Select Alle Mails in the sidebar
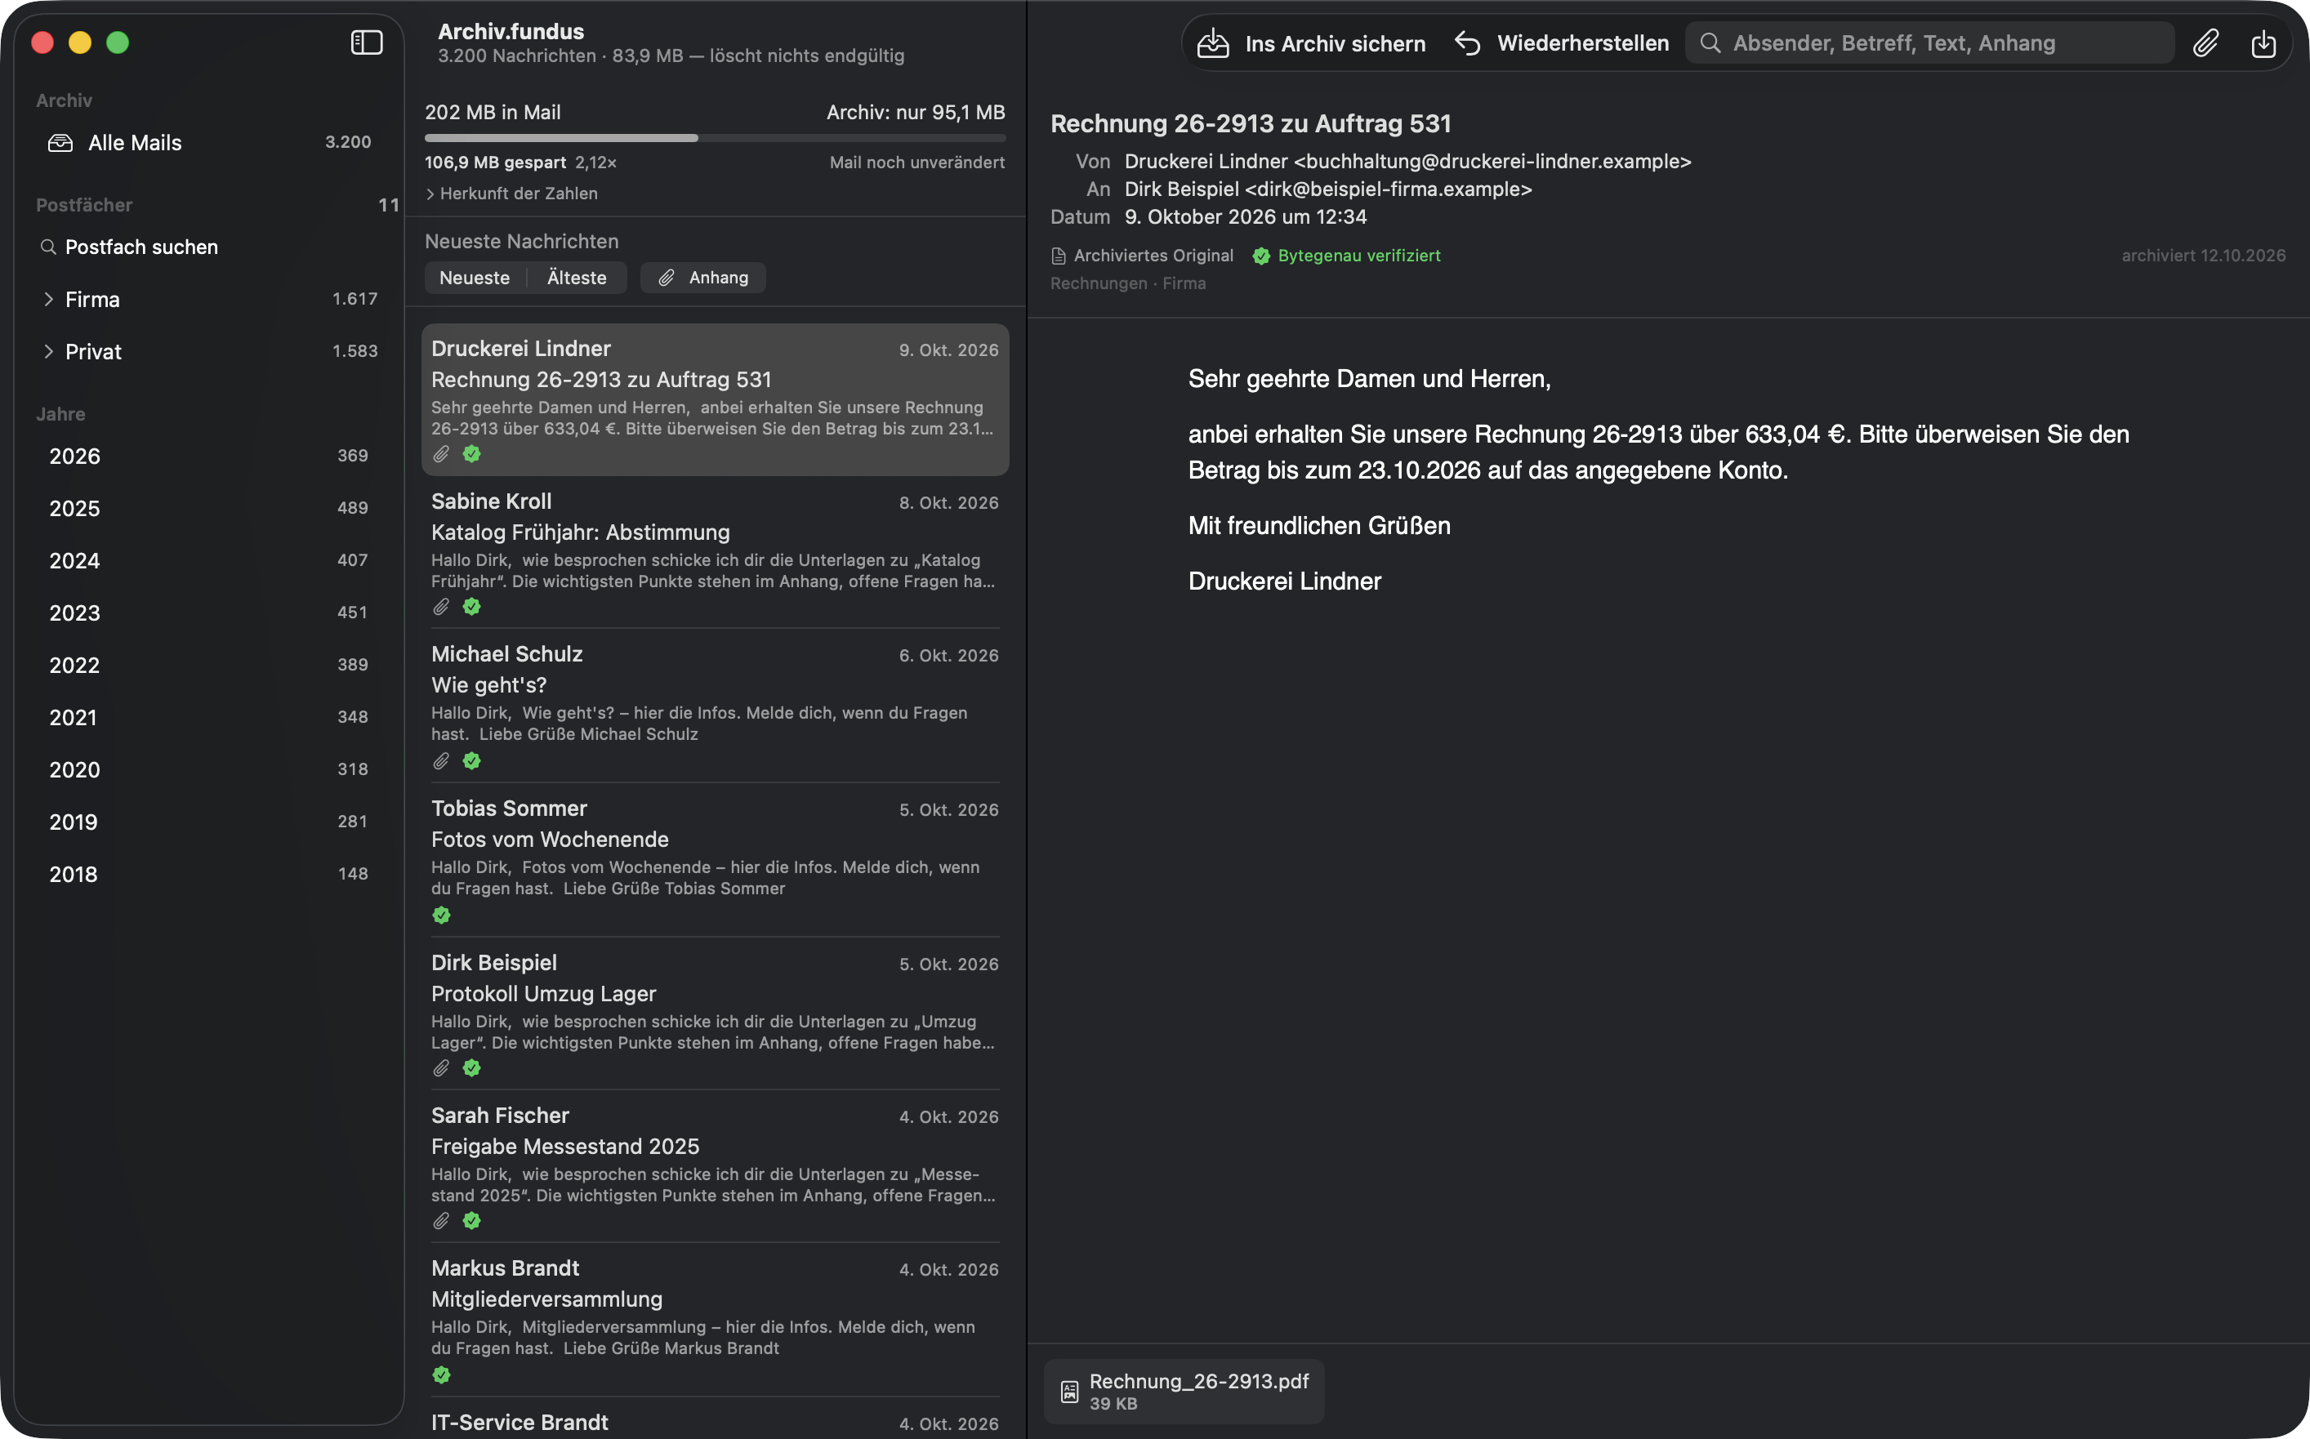Viewport: 2310px width, 1439px height. coord(208,143)
